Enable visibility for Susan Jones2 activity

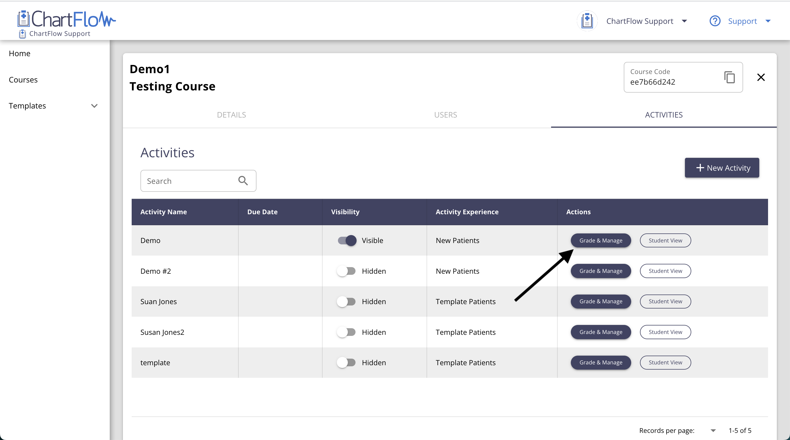(x=346, y=332)
